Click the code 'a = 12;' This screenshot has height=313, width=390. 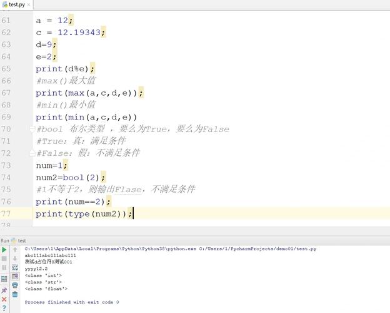54,21
